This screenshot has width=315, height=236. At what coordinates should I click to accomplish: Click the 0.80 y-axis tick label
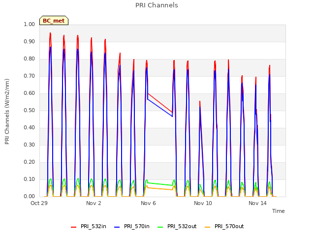(x=30, y=59)
